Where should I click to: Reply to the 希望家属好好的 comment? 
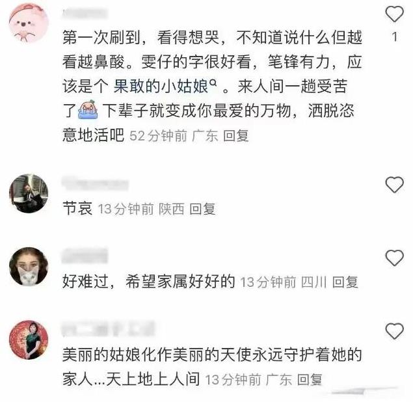click(345, 282)
